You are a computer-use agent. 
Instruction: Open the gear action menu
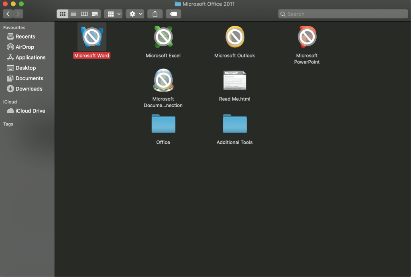pos(135,14)
